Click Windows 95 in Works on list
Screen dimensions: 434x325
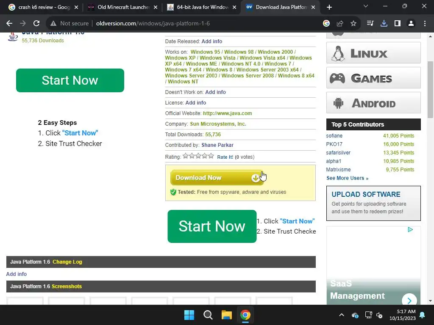click(205, 52)
